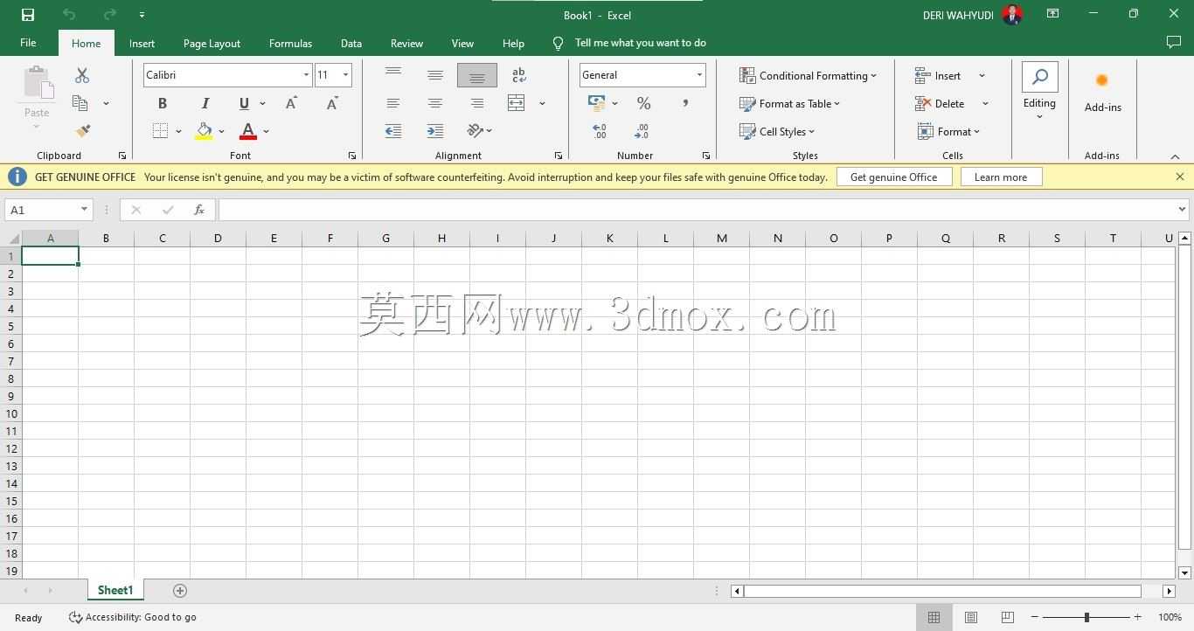The width and height of the screenshot is (1194, 631).
Task: Toggle Bold formatting
Action: click(162, 103)
